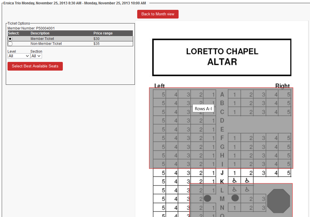Select first wheelchair seat in row L

pos(234,190)
